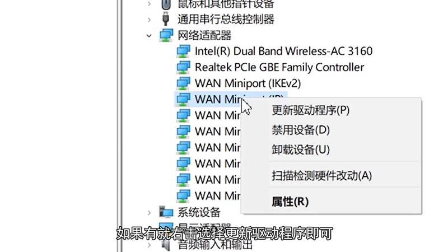Click the highlighted WAN Miniport (IP) adapter icon
Image resolution: width=448 pixels, height=252 pixels.
(x=183, y=100)
